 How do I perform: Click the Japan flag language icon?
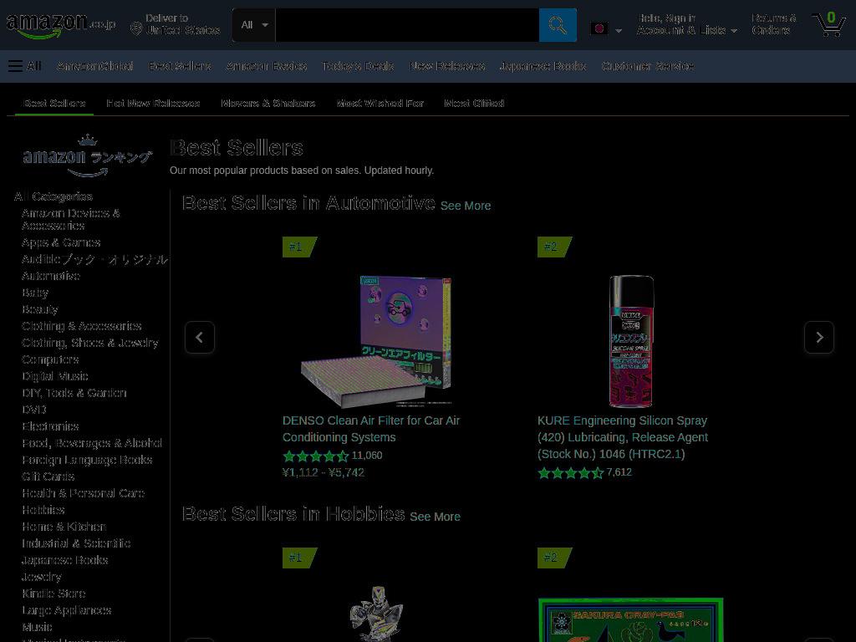coord(599,28)
